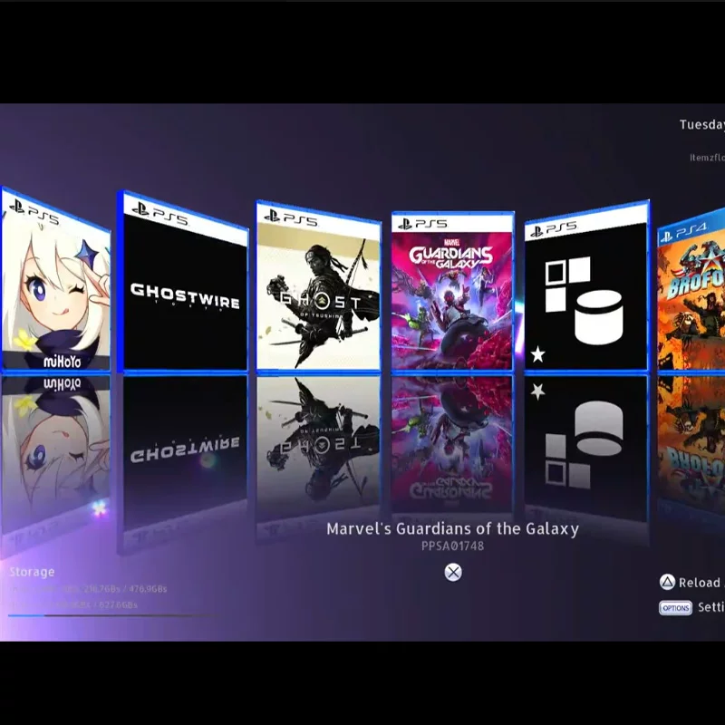Select the Ghost of Tsushima cover
Screen dimensions: 725x725
(x=319, y=285)
